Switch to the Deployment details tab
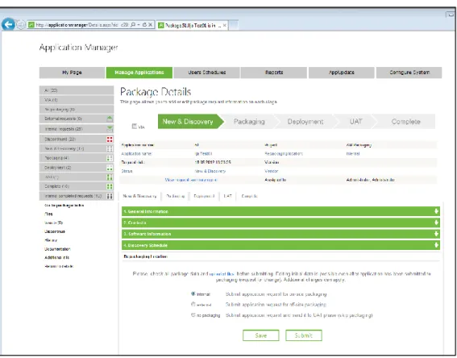Screen dimensions: 457x358 pyautogui.click(x=204, y=196)
